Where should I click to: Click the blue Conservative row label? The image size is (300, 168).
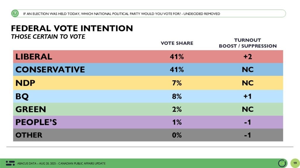tap(50, 70)
